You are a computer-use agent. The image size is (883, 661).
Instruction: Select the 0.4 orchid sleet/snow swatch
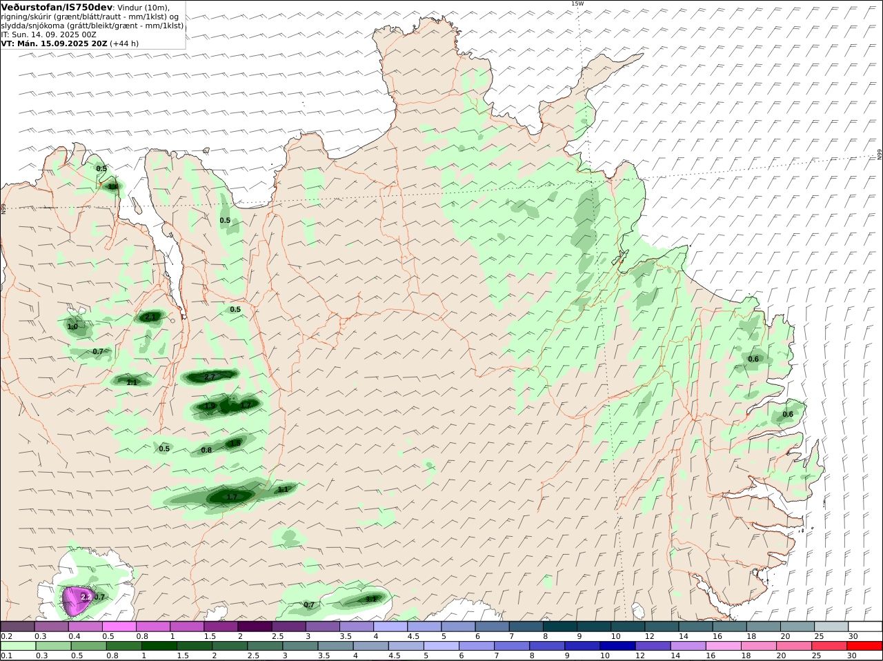point(86,626)
